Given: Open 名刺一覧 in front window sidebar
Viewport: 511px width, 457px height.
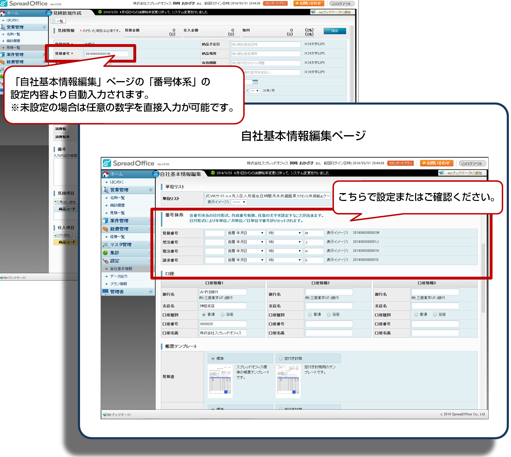Looking at the screenshot, I should coord(117,198).
